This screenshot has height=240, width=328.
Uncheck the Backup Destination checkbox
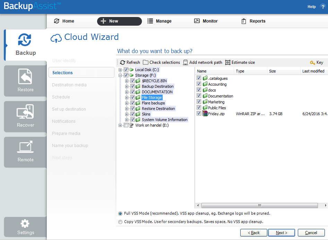coord(133,86)
